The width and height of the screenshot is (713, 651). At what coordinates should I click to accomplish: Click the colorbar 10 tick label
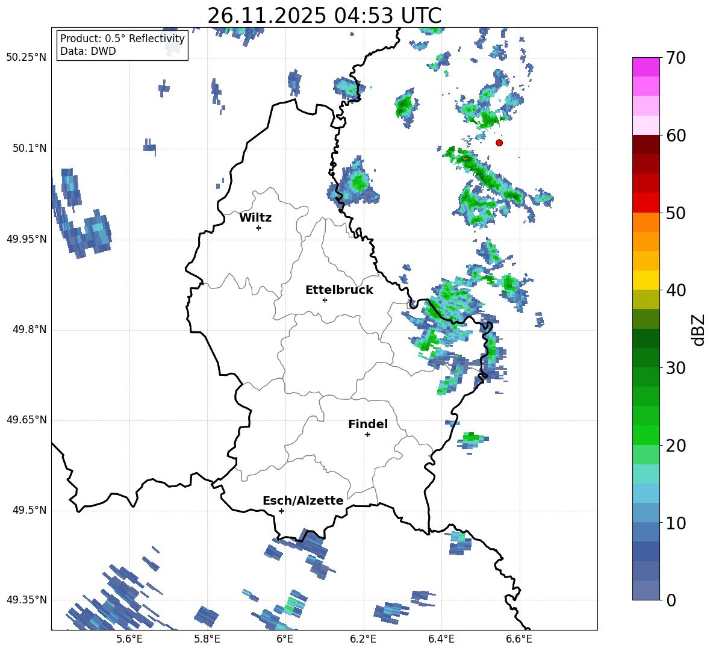676,523
